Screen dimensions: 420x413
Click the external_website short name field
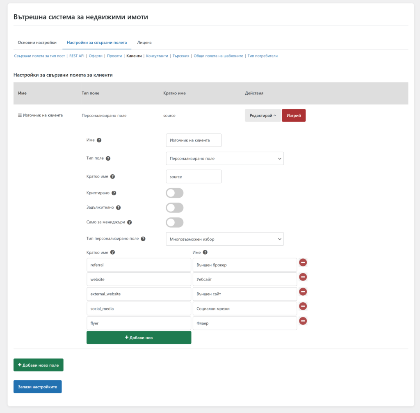click(x=139, y=294)
